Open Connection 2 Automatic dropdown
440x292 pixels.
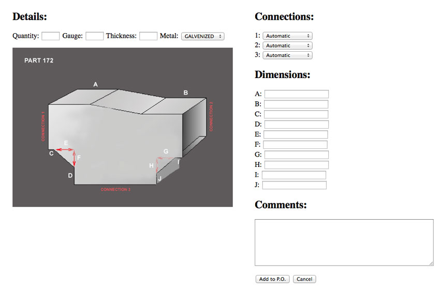pos(287,45)
